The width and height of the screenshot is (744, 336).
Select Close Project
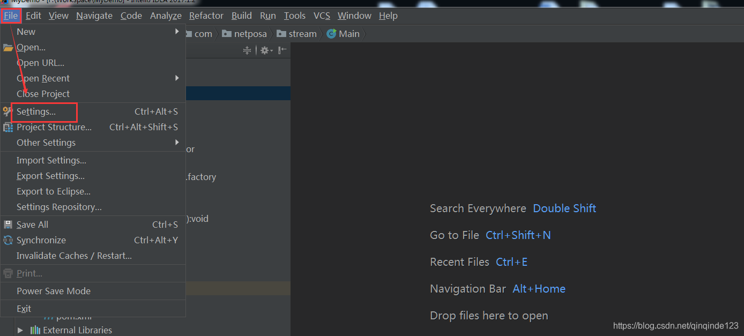93,94
